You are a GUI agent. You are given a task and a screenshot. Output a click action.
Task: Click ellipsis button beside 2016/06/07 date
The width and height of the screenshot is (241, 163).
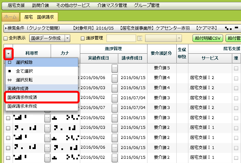(x=114, y=107)
